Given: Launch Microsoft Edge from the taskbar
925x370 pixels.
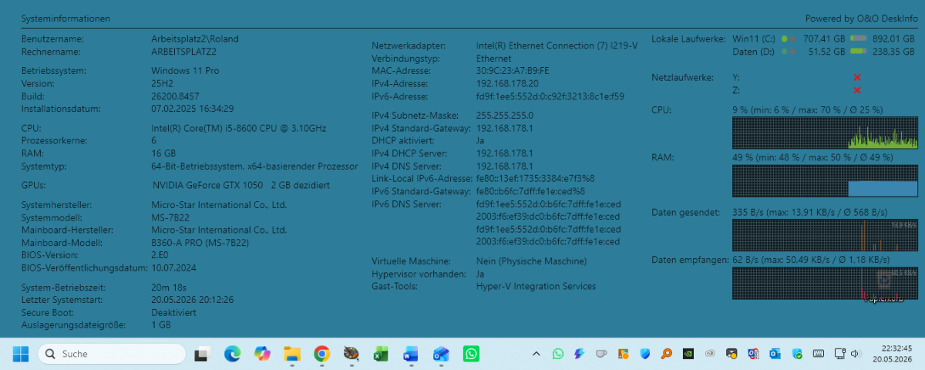Looking at the screenshot, I should (232, 354).
